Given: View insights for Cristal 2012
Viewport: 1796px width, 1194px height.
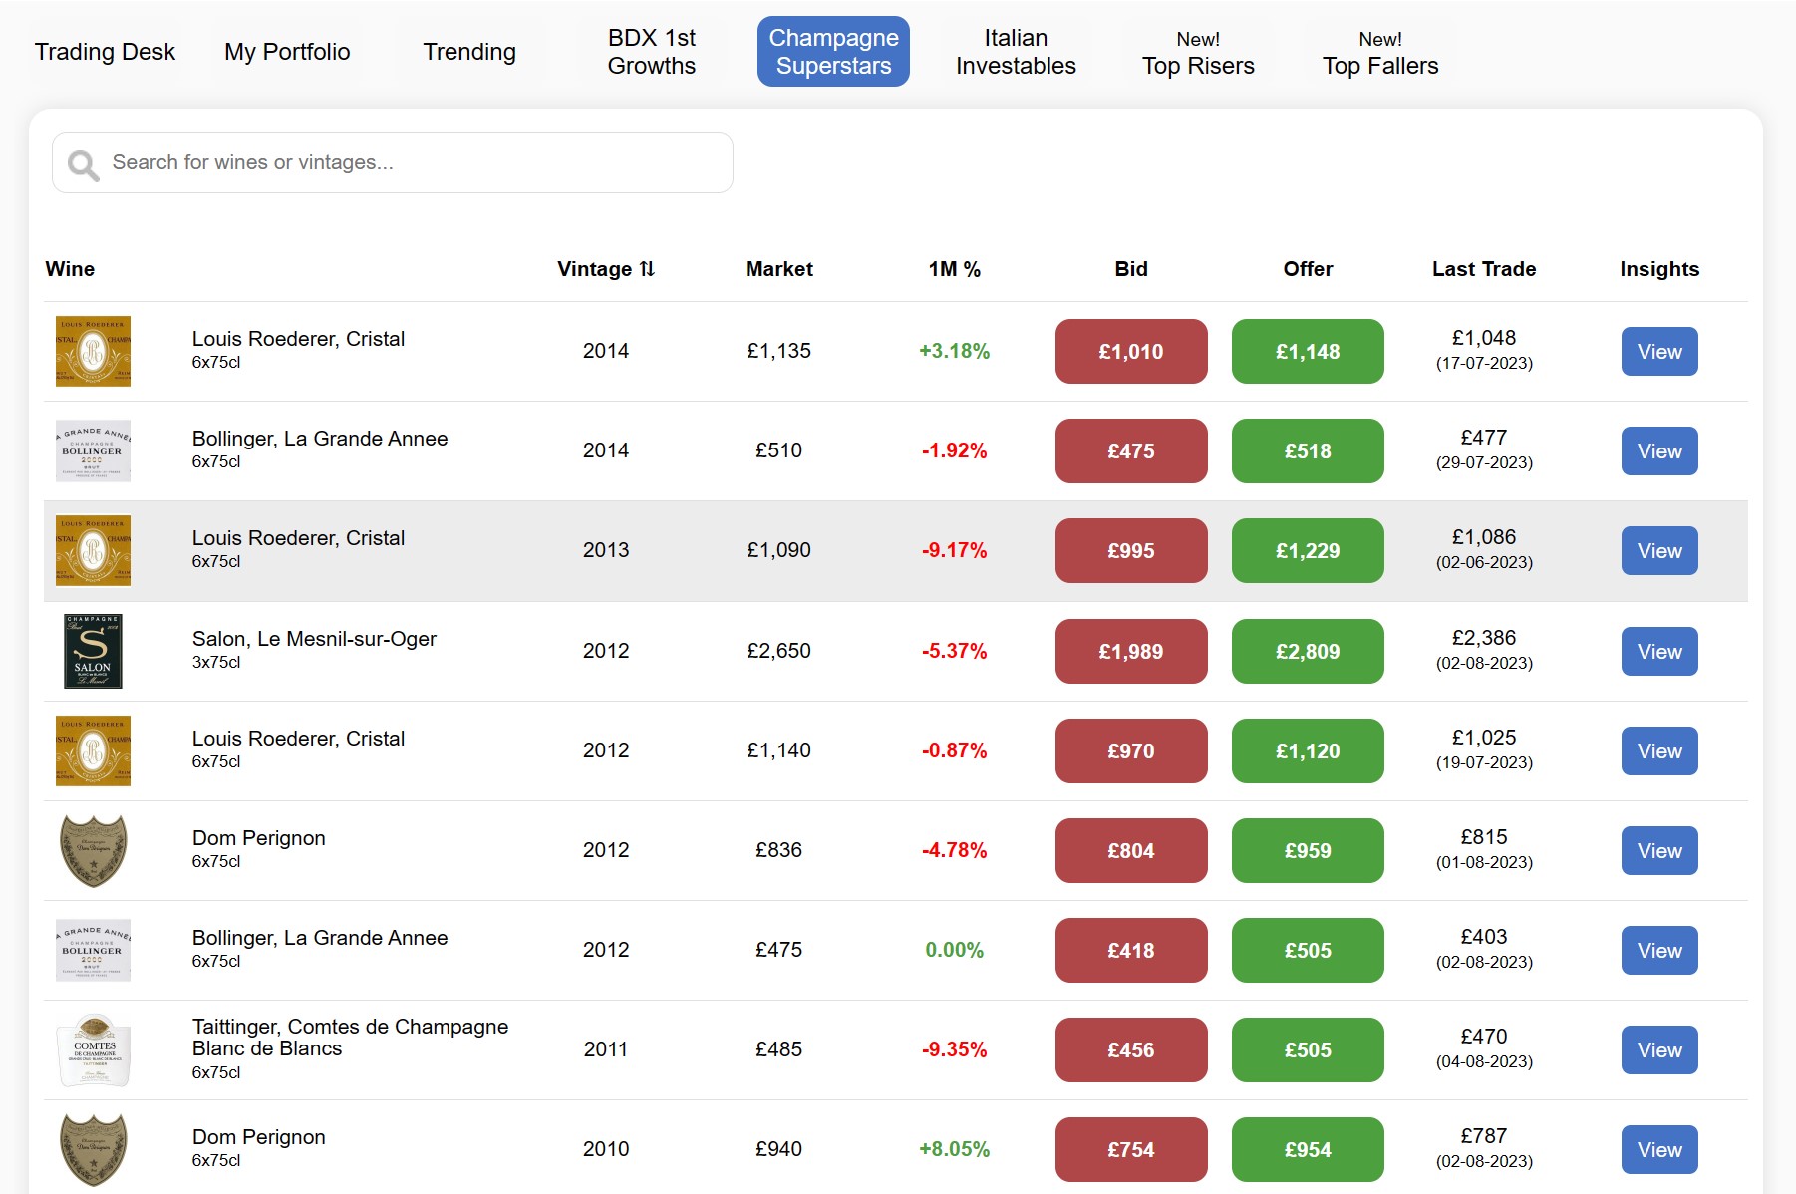Looking at the screenshot, I should [x=1659, y=750].
